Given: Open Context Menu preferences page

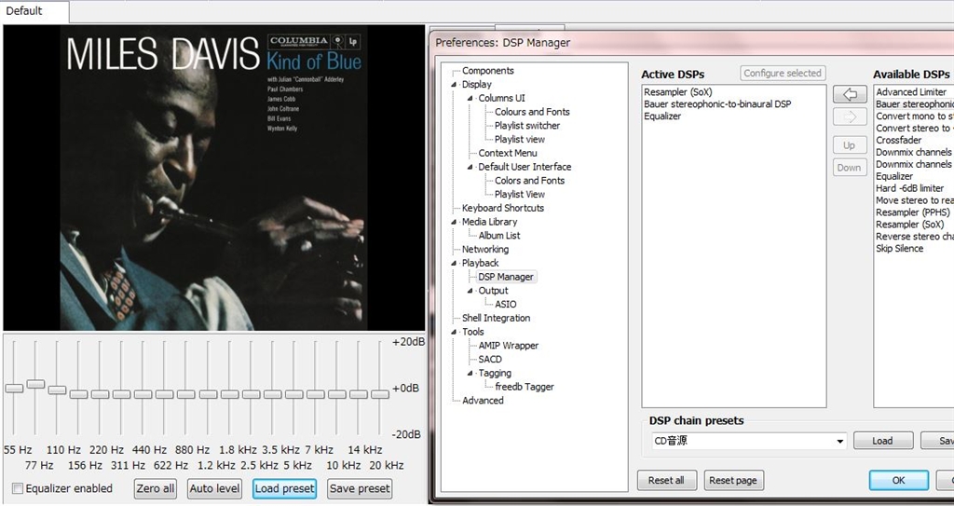Looking at the screenshot, I should [x=508, y=153].
